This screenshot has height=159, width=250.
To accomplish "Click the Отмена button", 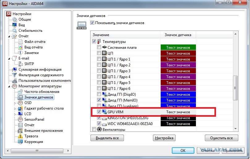I will (x=208, y=151).
